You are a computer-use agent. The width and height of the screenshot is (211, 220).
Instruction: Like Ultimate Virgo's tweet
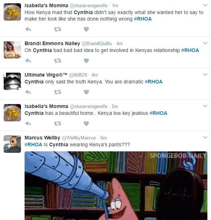point(86,92)
